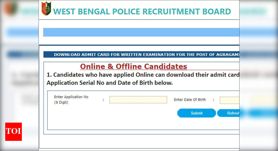Click the red TOI logo badge
Viewport: 278px width, 151px height.
point(14,132)
